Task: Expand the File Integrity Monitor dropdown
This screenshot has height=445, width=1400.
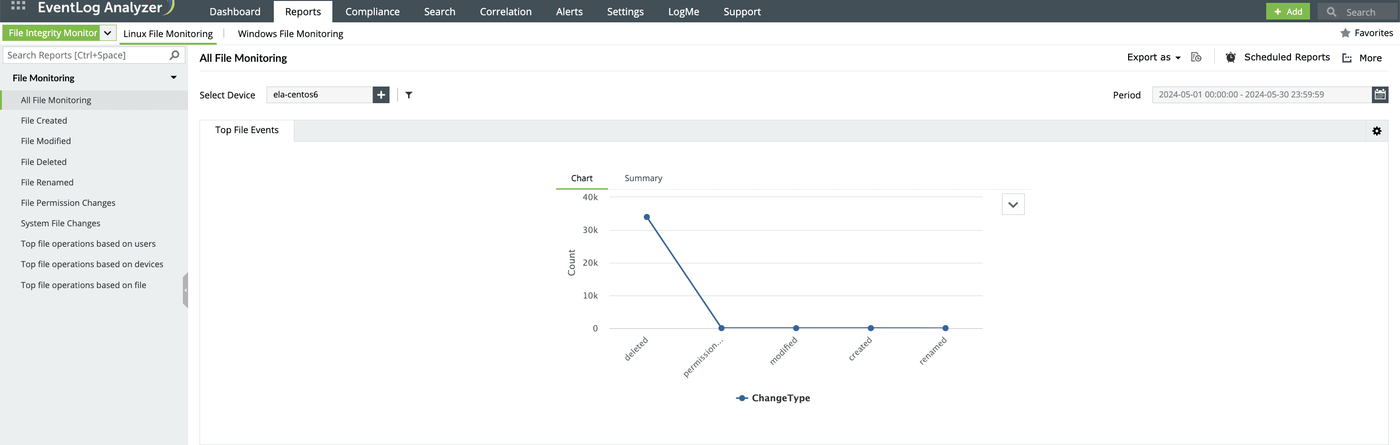Action: (108, 33)
